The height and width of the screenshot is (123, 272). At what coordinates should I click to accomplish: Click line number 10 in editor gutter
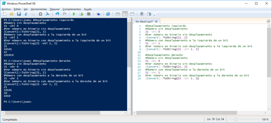(139, 52)
